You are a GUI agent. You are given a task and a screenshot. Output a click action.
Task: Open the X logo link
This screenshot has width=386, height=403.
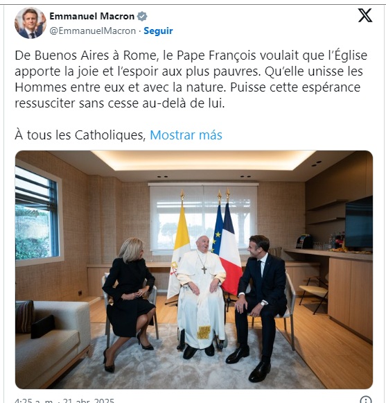365,15
